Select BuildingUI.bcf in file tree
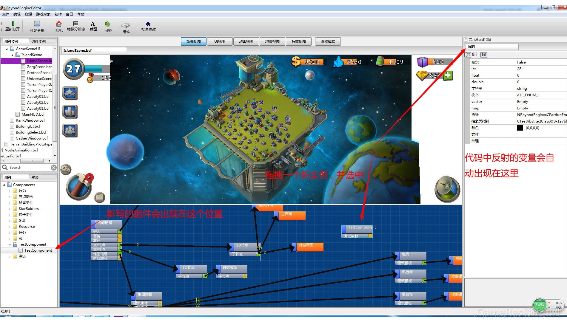 pos(28,126)
